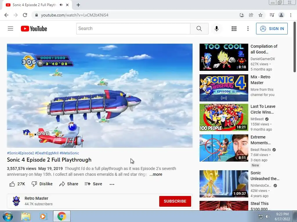Open 'Steal This $100,000...' video title
Image resolution: width=297 pixels, height=222 pixels.
click(260, 206)
